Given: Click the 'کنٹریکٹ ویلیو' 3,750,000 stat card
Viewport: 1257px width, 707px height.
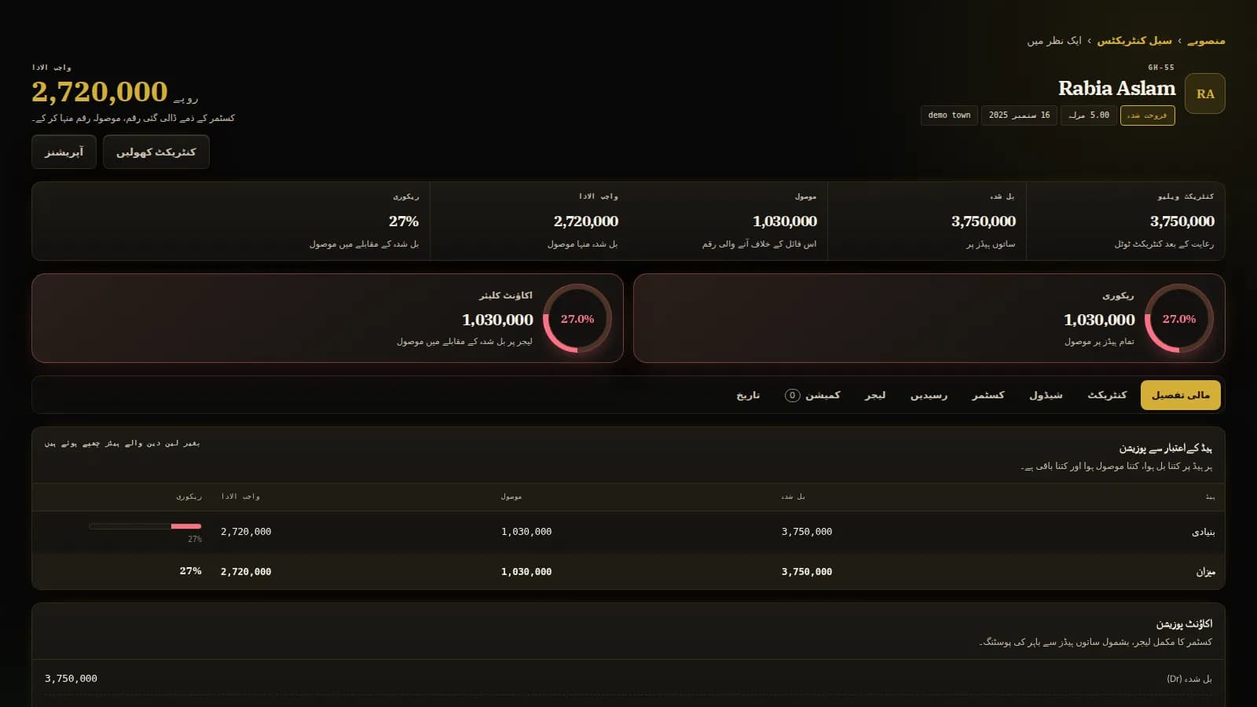Looking at the screenshot, I should pos(1125,221).
